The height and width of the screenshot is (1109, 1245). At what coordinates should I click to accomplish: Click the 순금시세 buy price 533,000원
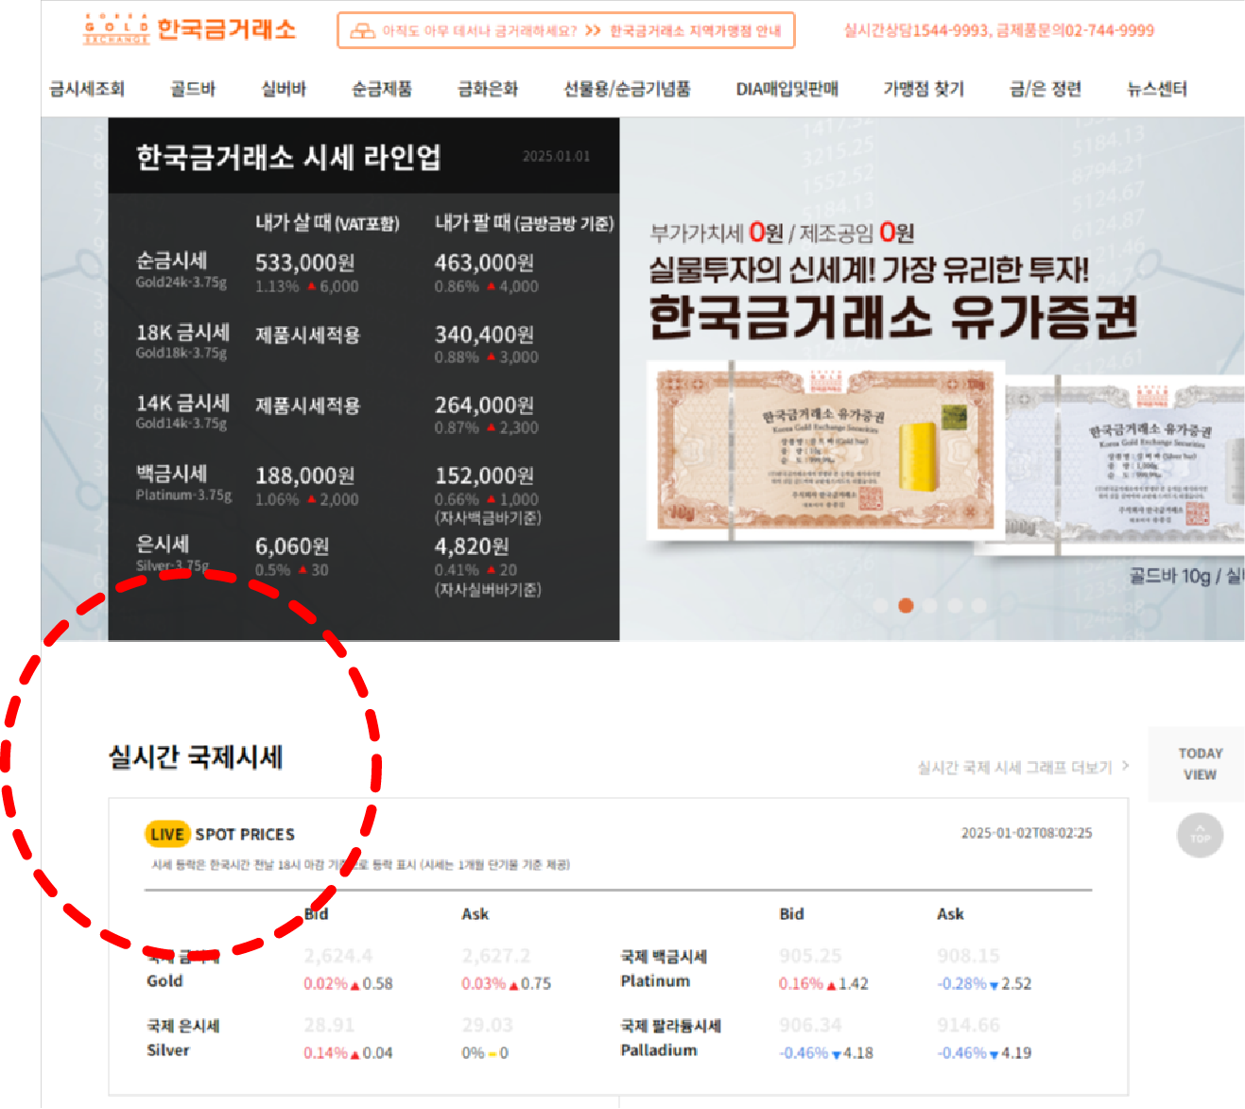(x=304, y=263)
